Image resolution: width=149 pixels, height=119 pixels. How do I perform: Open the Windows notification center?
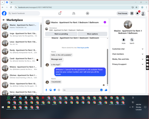click(x=145, y=107)
